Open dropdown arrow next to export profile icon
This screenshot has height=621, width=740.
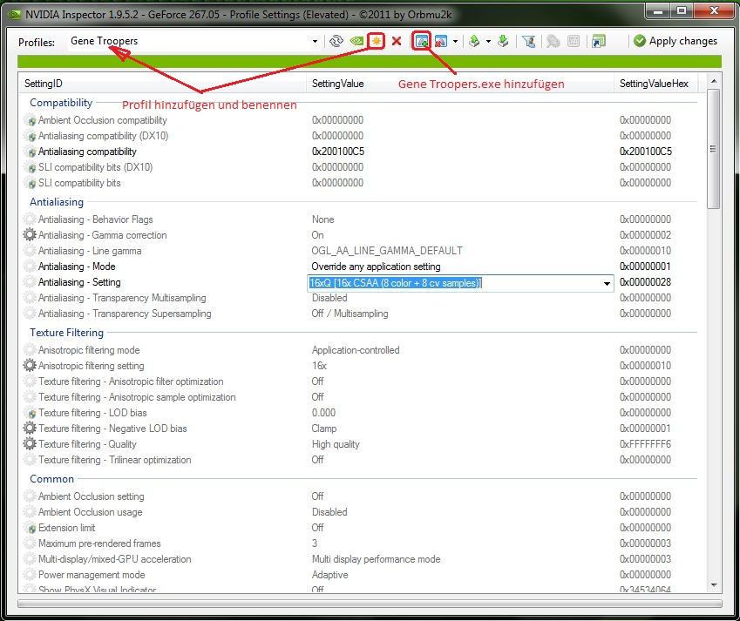click(x=488, y=42)
